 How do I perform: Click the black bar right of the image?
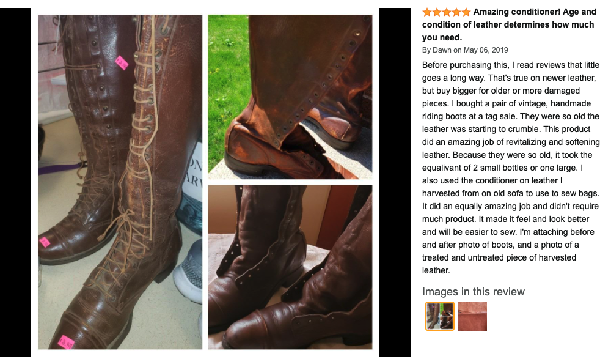pyautogui.click(x=395, y=182)
